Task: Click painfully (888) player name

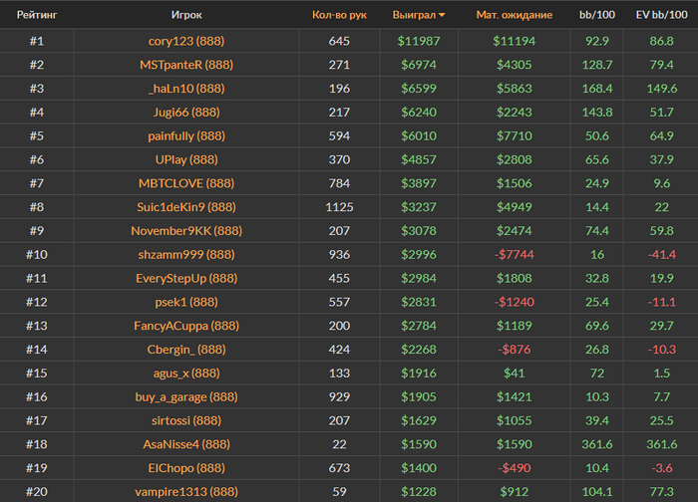Action: pos(186,135)
